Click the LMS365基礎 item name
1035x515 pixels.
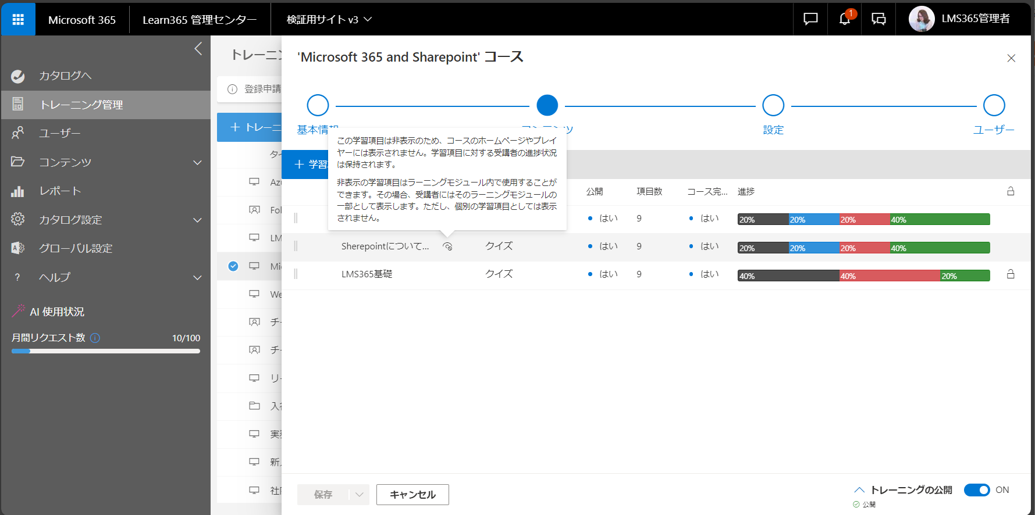point(367,274)
